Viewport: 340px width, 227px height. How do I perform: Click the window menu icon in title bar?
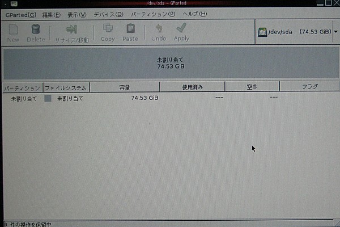14,3
